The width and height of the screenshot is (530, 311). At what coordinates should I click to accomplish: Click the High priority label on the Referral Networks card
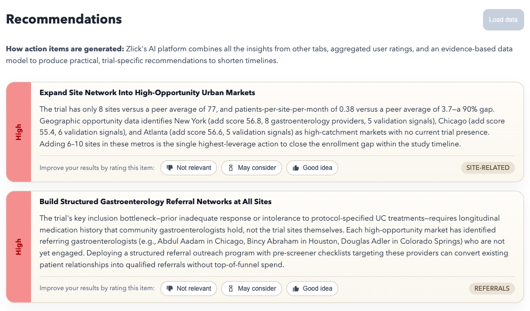[x=19, y=247]
